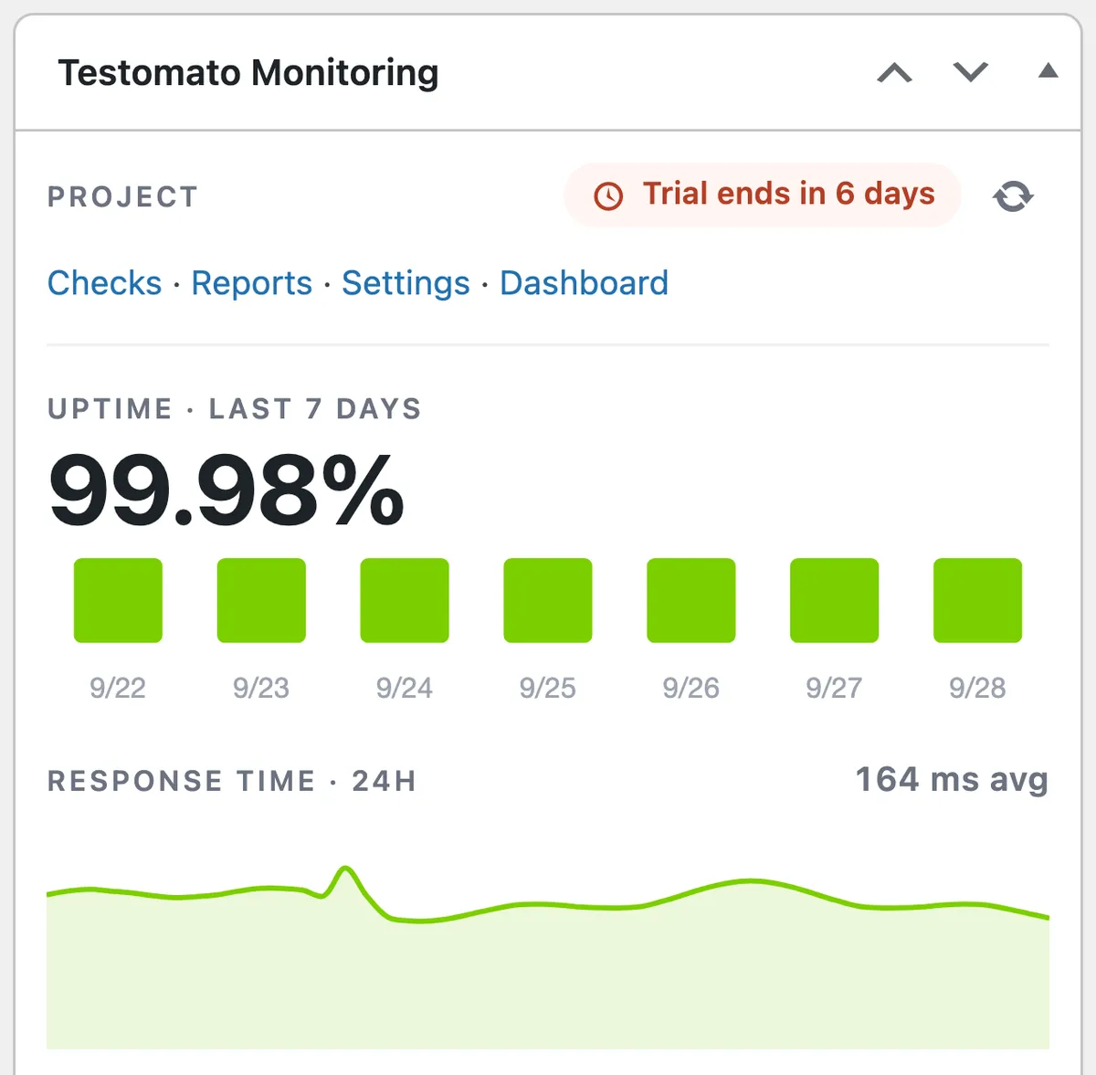The height and width of the screenshot is (1075, 1096).
Task: Go to the Settings link
Action: coord(406,283)
